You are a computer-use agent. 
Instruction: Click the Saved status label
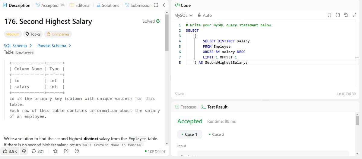pyautogui.click(x=179, y=94)
